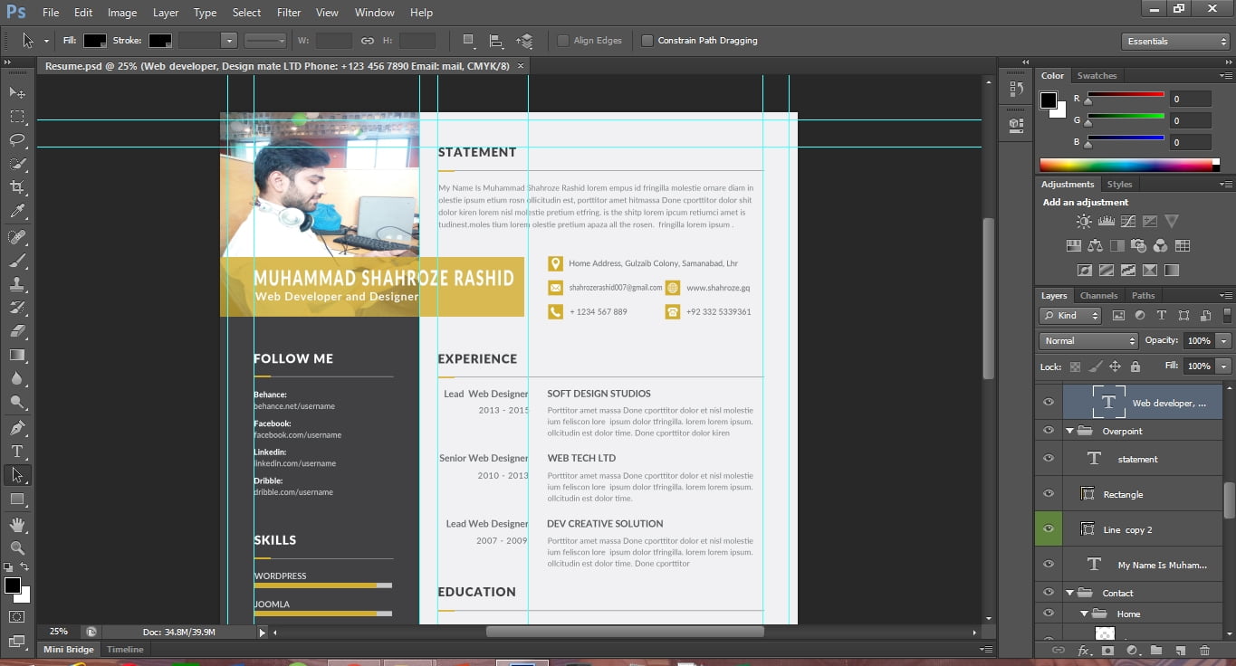Select the Zoom tool in toolbar

(17, 547)
